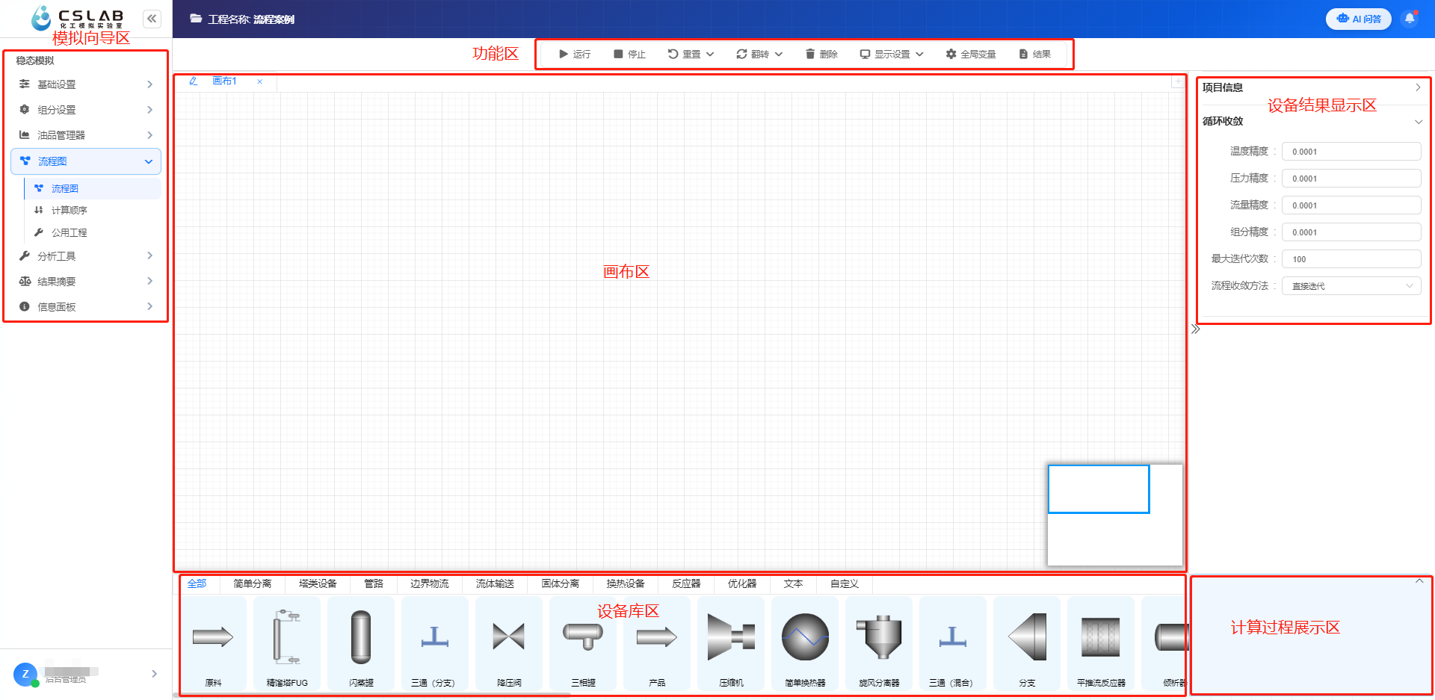This screenshot has width=1435, height=700.
Task: Select the 计算顺序 sub-item
Action: pyautogui.click(x=93, y=211)
